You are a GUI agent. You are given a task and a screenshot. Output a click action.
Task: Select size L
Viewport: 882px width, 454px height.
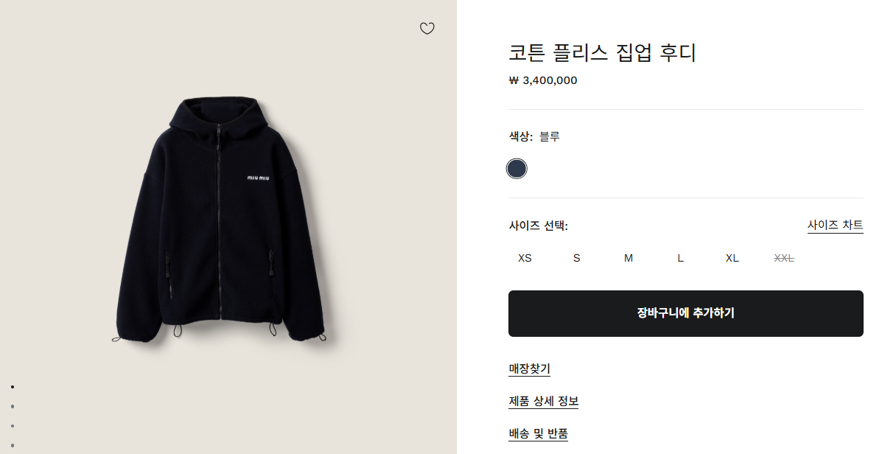(x=681, y=258)
